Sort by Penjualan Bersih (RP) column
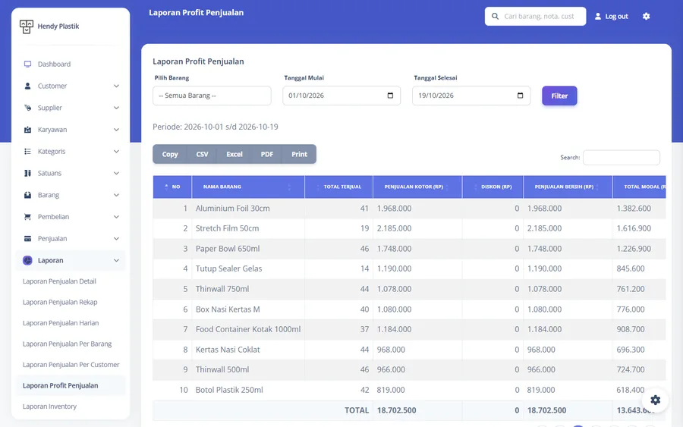The height and width of the screenshot is (427, 683). coord(568,187)
